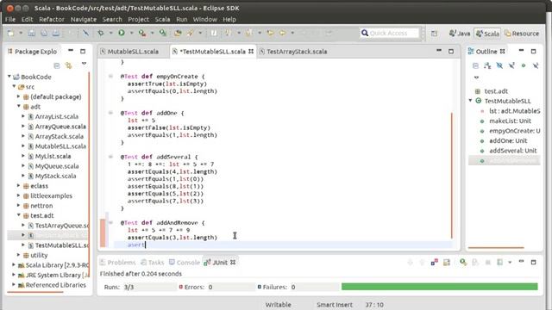Click the New file toolbar icon
Viewport: 552px width, 310px height.
click(11, 33)
